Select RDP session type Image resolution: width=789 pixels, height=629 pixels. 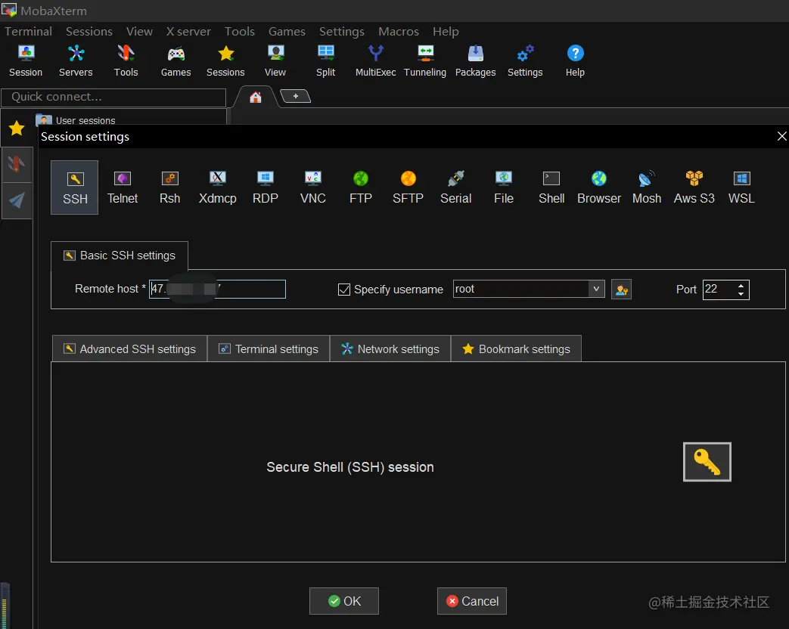point(266,187)
